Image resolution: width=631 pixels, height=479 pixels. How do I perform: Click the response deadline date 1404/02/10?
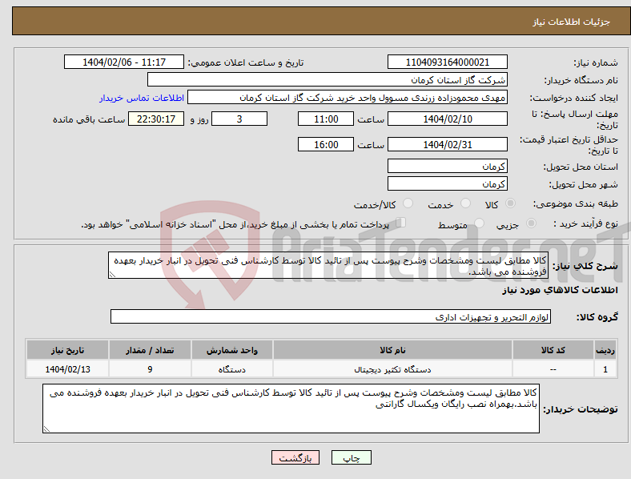(447, 119)
